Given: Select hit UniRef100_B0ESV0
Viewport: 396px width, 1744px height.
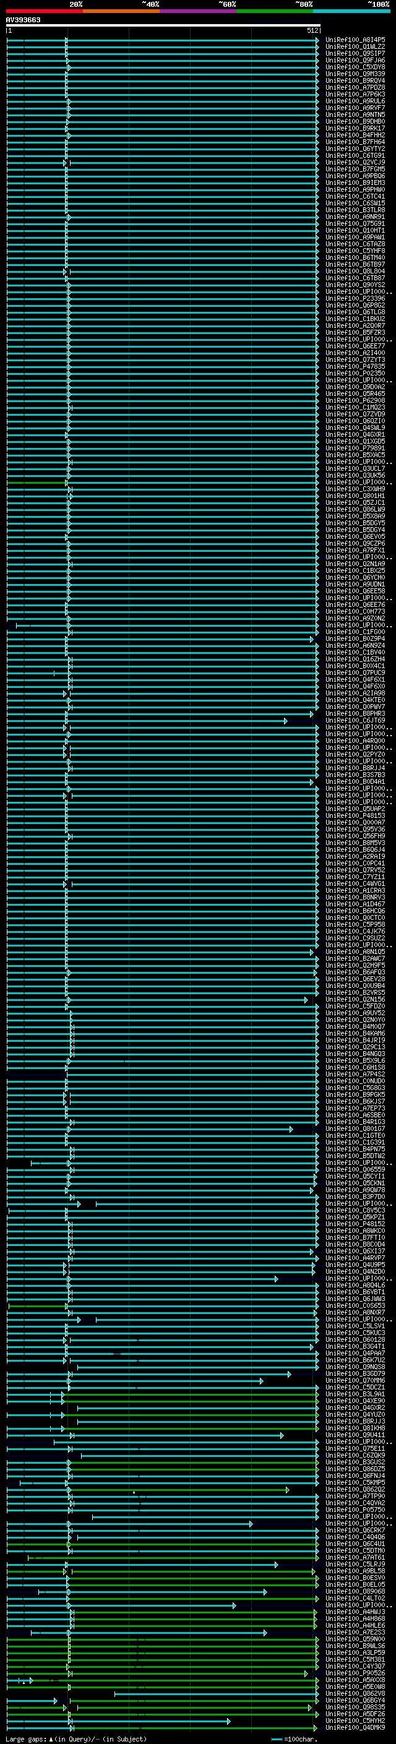Looking at the screenshot, I should click(x=355, y=1578).
